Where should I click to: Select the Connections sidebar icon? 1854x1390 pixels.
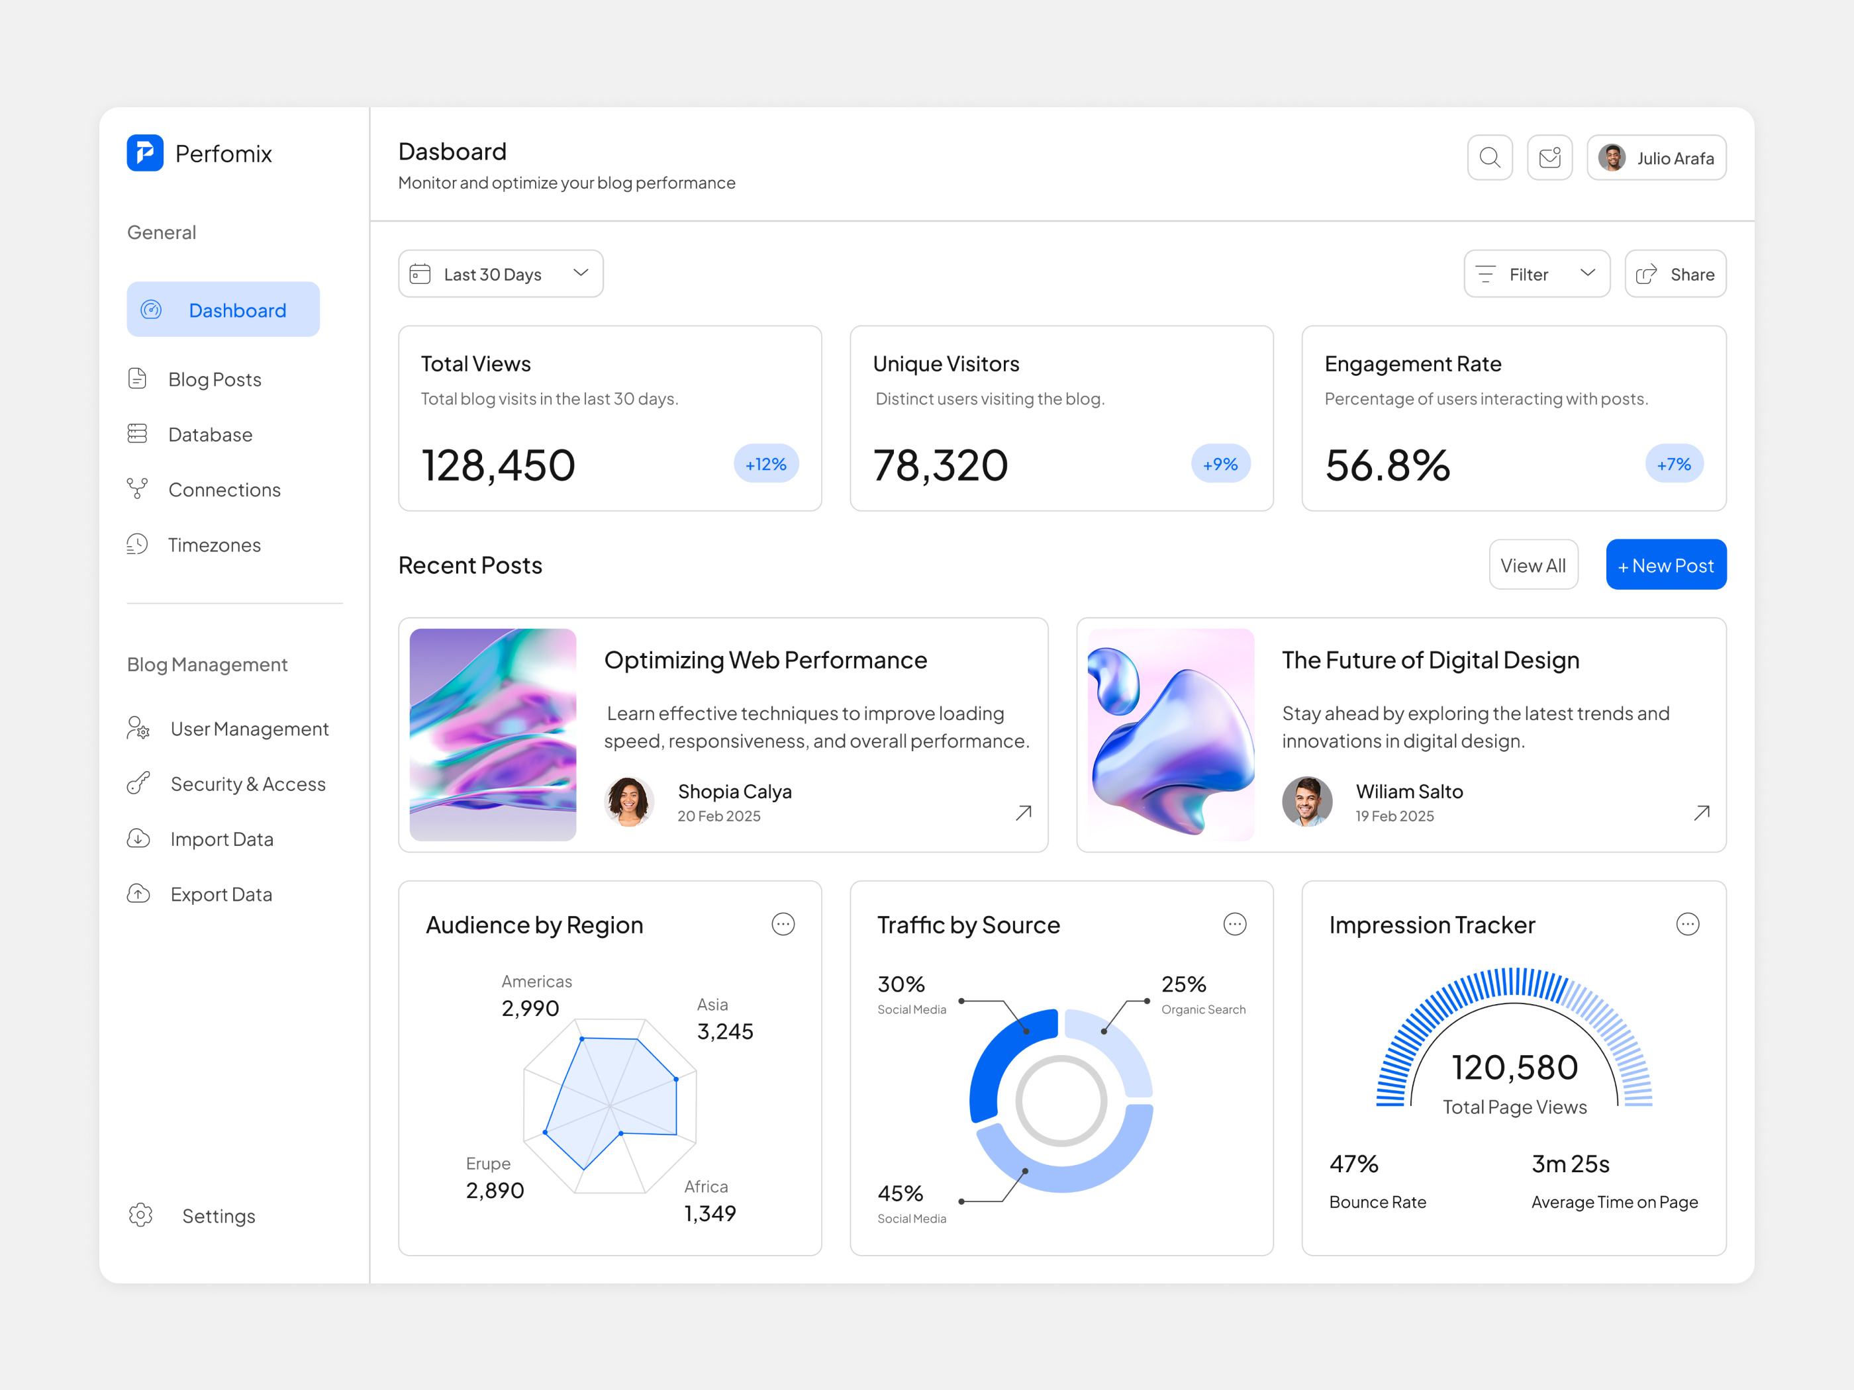(x=139, y=489)
